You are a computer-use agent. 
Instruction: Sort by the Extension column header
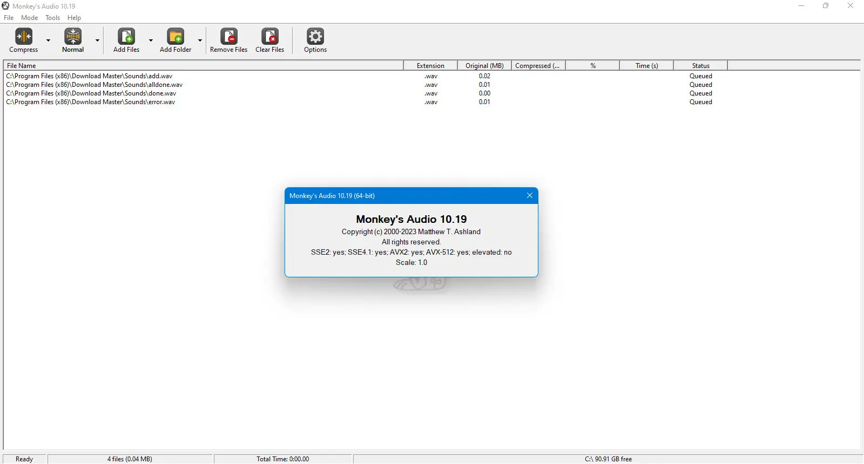[x=430, y=66]
